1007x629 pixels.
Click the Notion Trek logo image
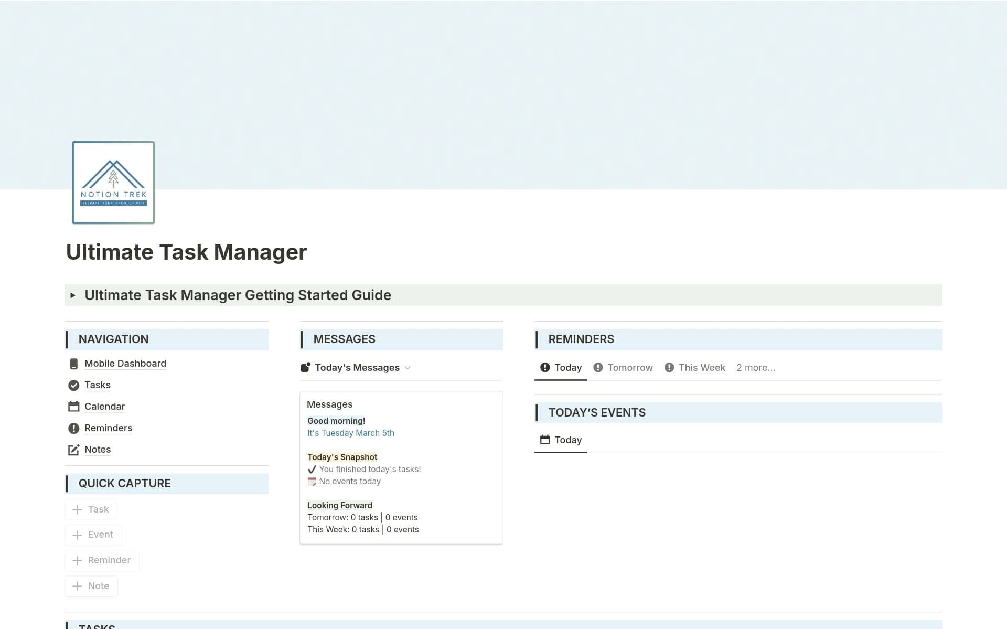point(113,182)
